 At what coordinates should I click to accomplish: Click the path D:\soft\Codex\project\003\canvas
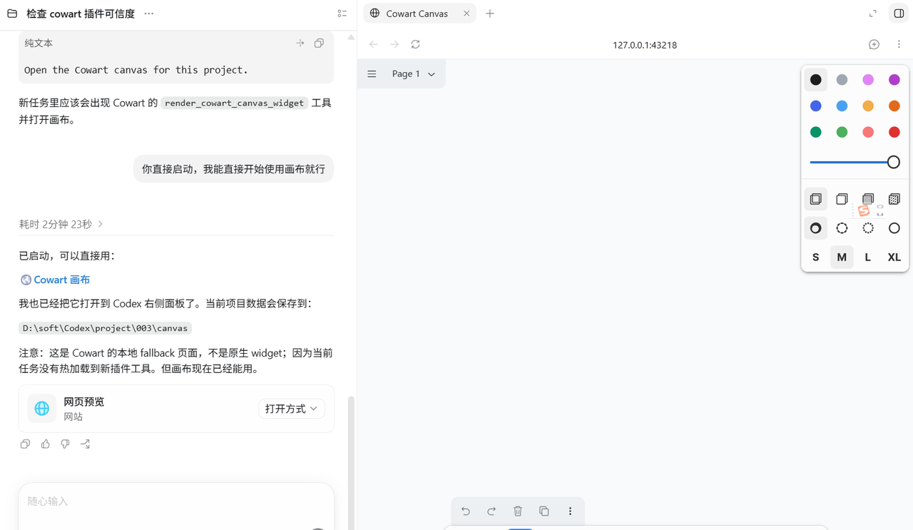click(x=106, y=328)
